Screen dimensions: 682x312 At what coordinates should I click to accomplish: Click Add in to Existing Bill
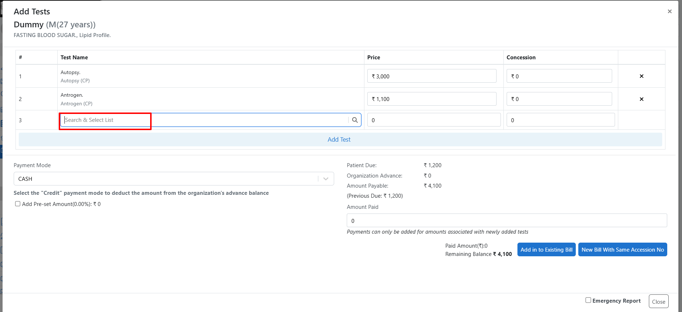(x=546, y=249)
